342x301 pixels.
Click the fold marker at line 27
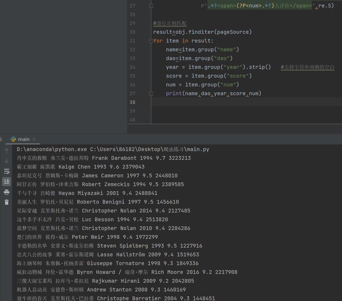(151, 6)
